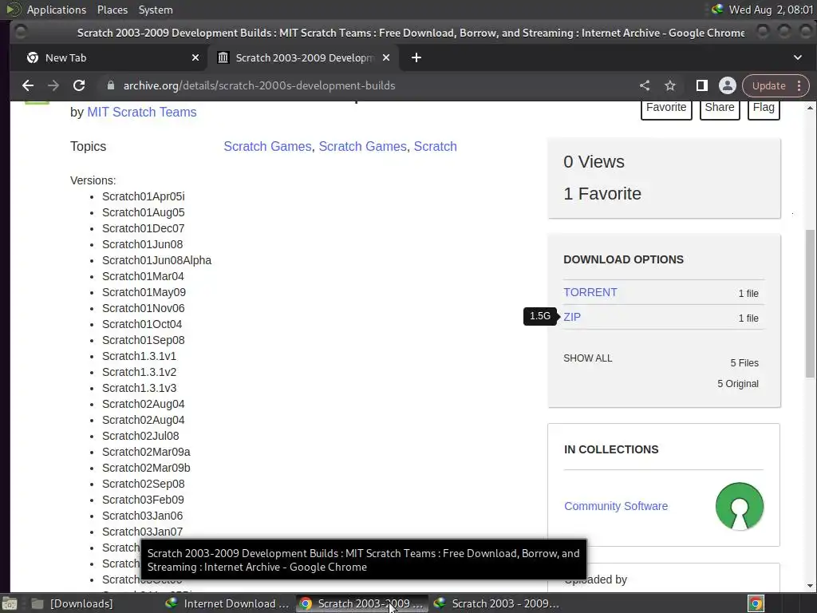Reload the archive.org page
Image resolution: width=817 pixels, height=613 pixels.
[x=79, y=85]
